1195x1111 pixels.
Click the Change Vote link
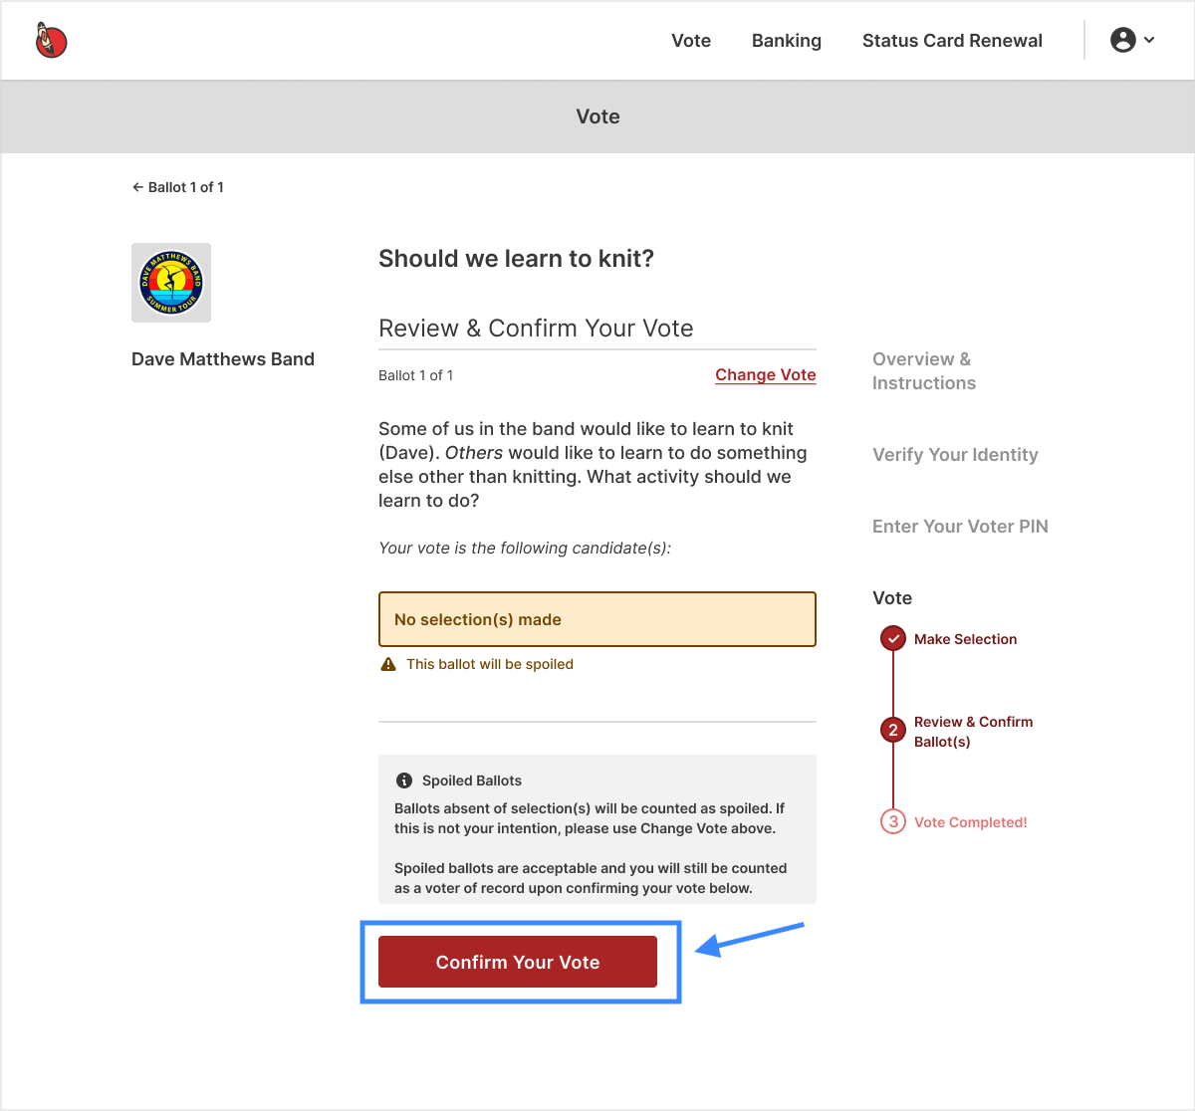[766, 374]
